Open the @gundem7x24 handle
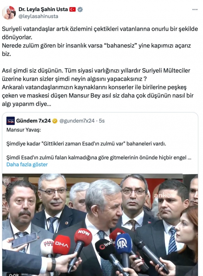Viewport: 203px width, 276px height. point(77,121)
